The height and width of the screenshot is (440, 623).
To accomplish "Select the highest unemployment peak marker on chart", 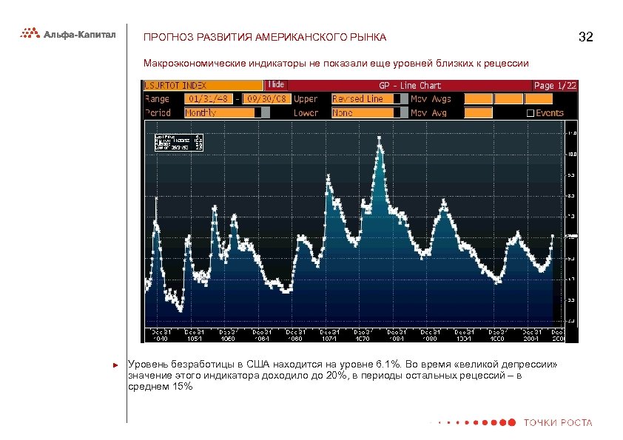I will click(379, 138).
